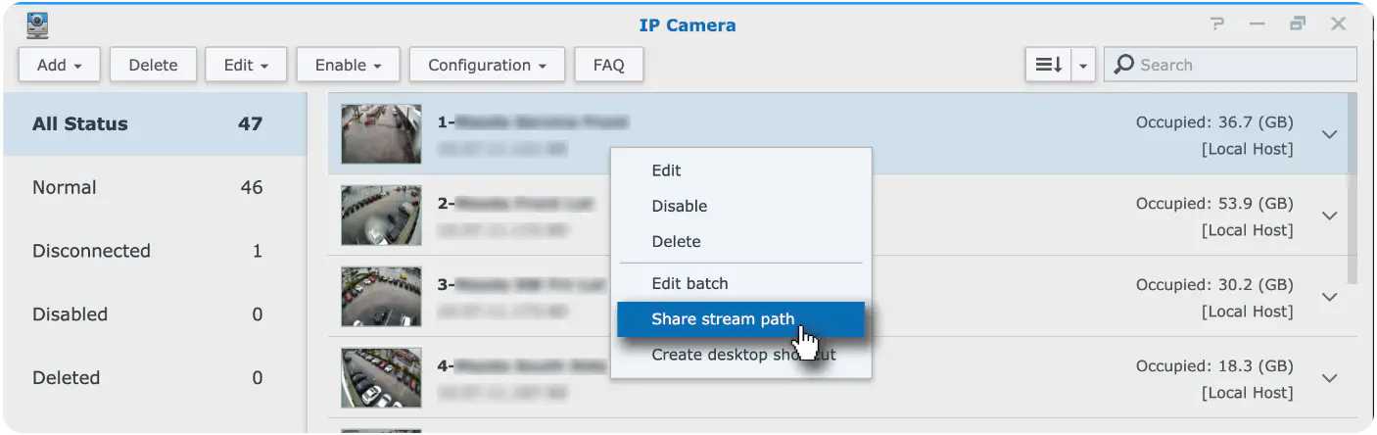Click "Occupied: 36.7 (GB)" text

click(x=1214, y=122)
